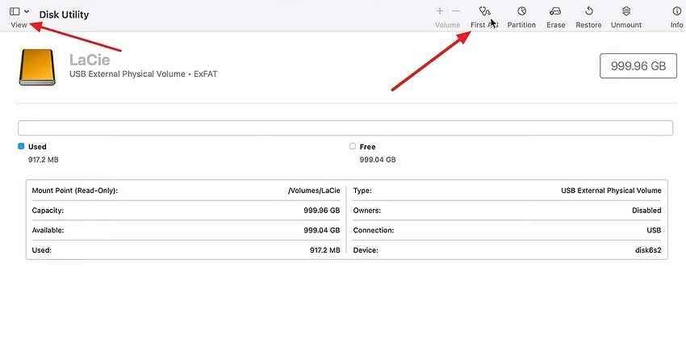Click the Available row 999.04 GB value

coord(321,230)
